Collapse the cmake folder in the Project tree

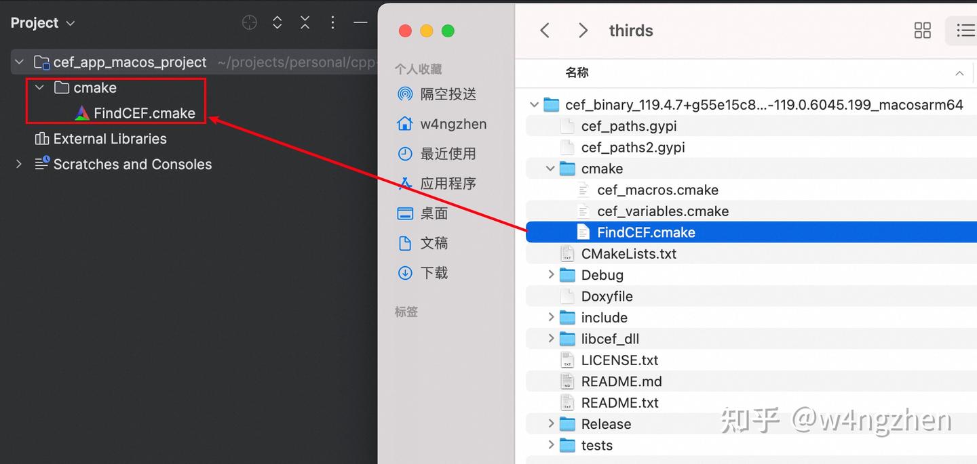point(39,87)
